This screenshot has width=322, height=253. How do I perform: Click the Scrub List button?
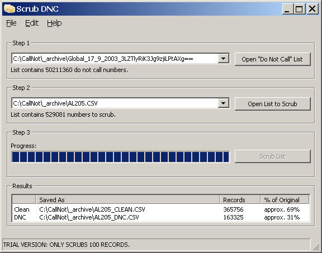[x=272, y=156]
